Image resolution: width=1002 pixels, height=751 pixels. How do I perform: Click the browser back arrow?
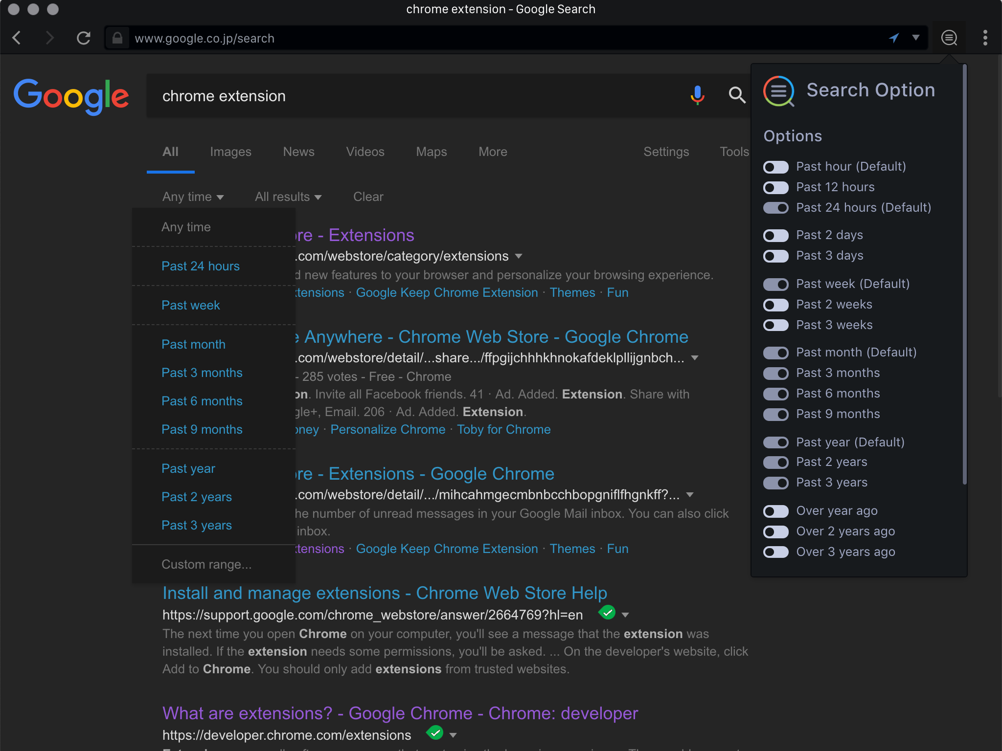coord(17,38)
